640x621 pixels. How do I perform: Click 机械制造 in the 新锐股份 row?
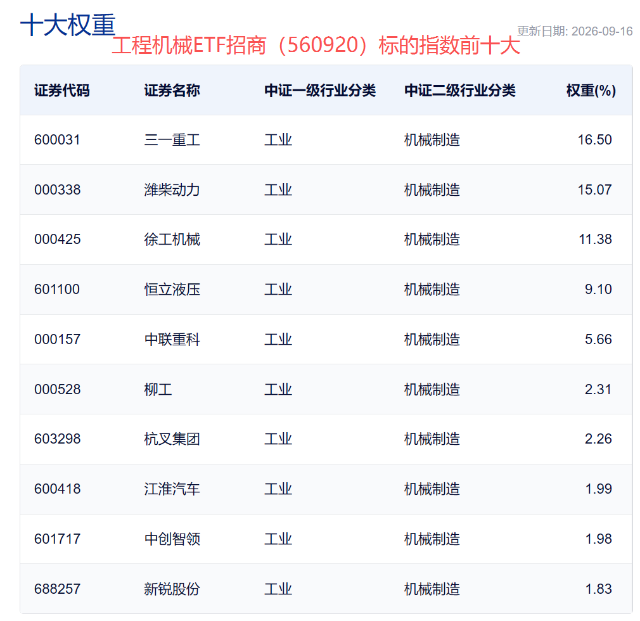[x=432, y=589]
